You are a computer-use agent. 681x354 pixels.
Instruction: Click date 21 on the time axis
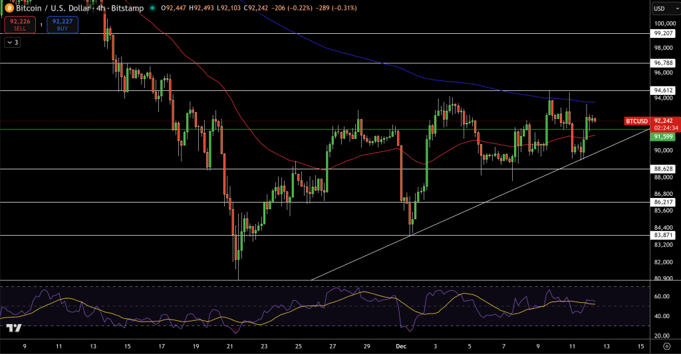pos(229,346)
